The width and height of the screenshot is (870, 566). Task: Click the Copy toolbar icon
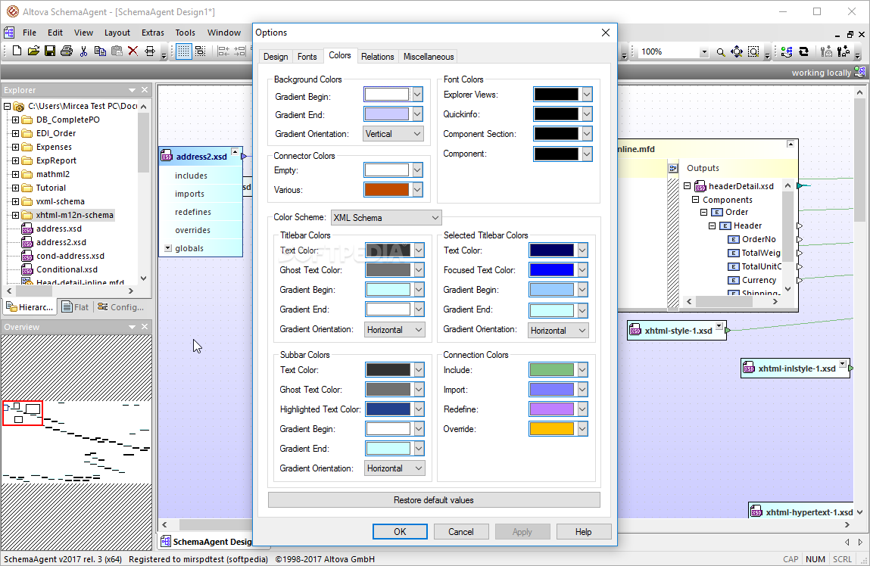100,51
